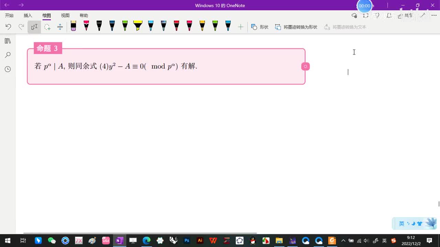440x247 pixels.
Task: Open WPS Office from the taskbar
Action: pos(213,240)
